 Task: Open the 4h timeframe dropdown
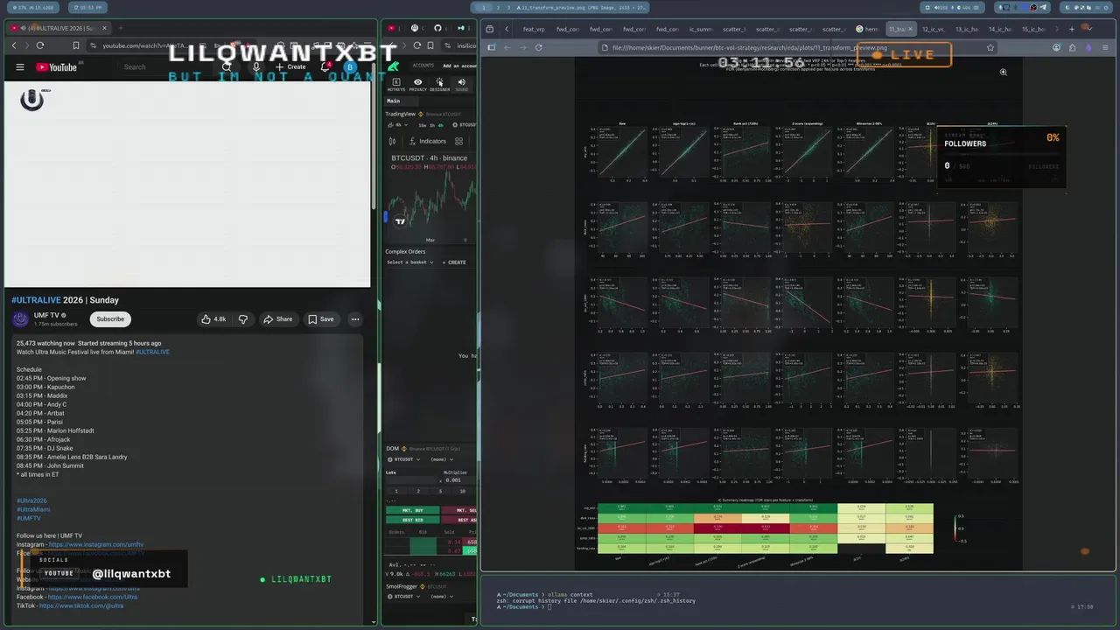pyautogui.click(x=399, y=125)
